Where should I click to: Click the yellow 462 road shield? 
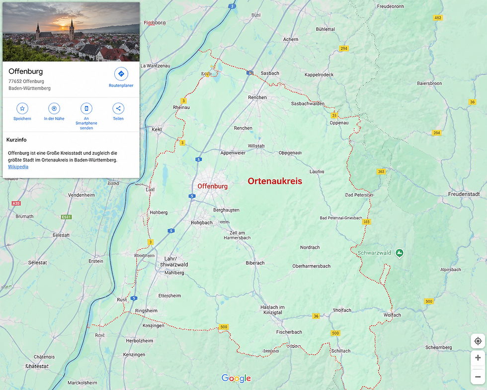click(438, 18)
